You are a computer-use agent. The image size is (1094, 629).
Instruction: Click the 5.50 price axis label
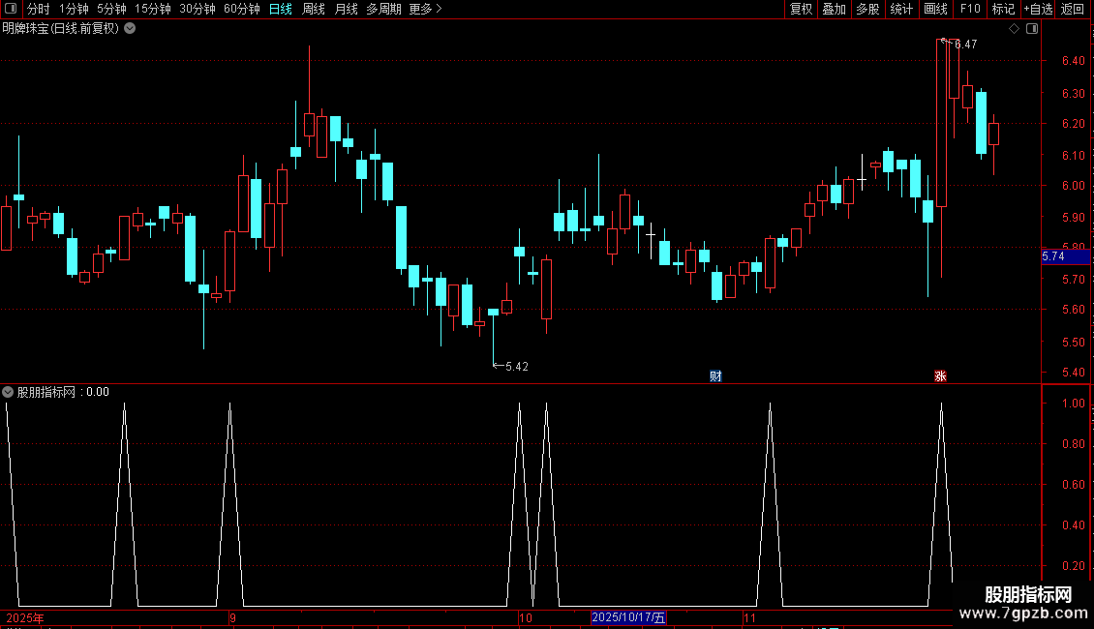[x=1073, y=343]
